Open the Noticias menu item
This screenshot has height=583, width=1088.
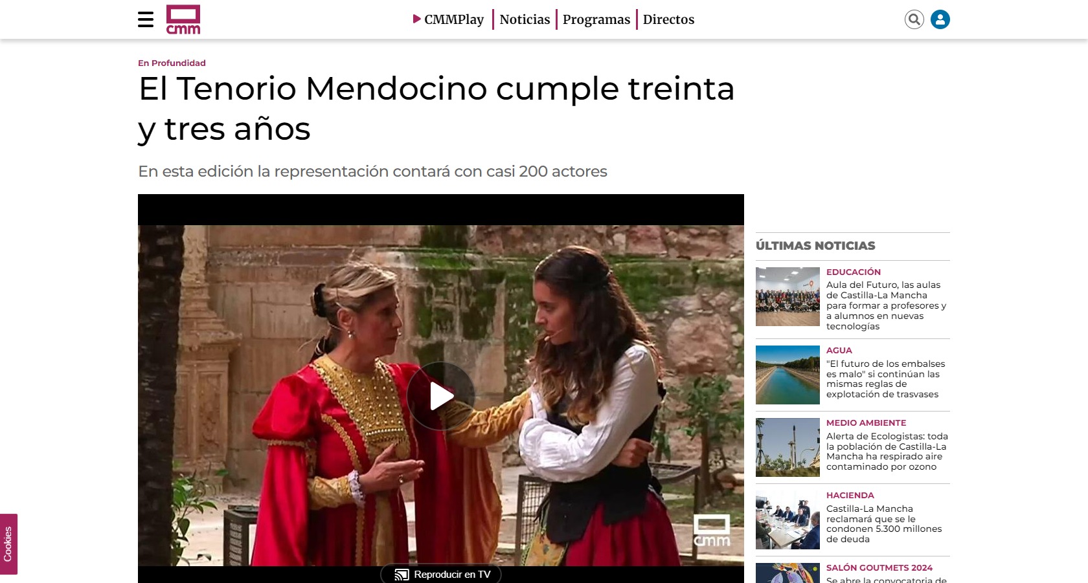[x=525, y=19]
